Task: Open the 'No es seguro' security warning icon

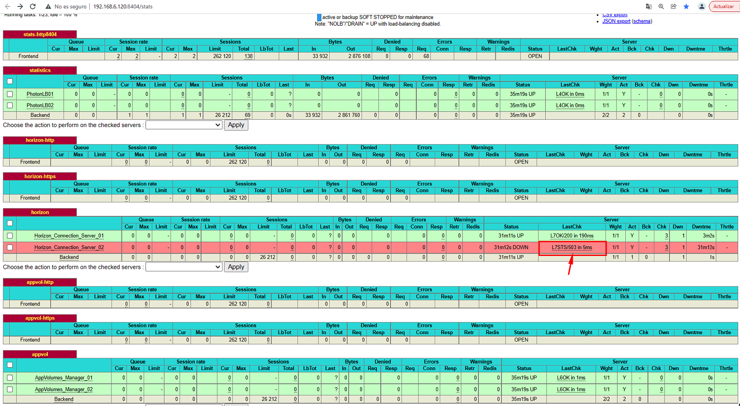Action: (48, 6)
